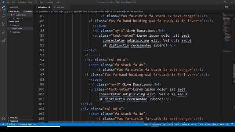Viewport: 235px width, 132px height.
Task: Open the Manage gear menu
Action: (3, 118)
